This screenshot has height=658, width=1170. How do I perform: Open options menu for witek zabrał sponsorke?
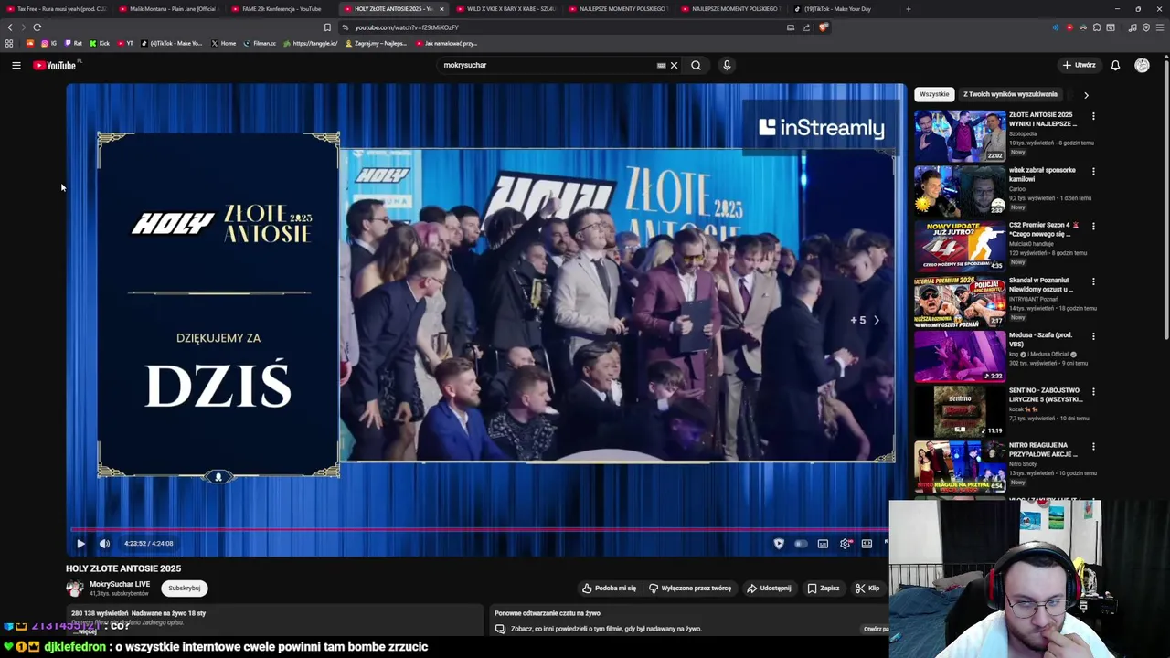point(1093,171)
